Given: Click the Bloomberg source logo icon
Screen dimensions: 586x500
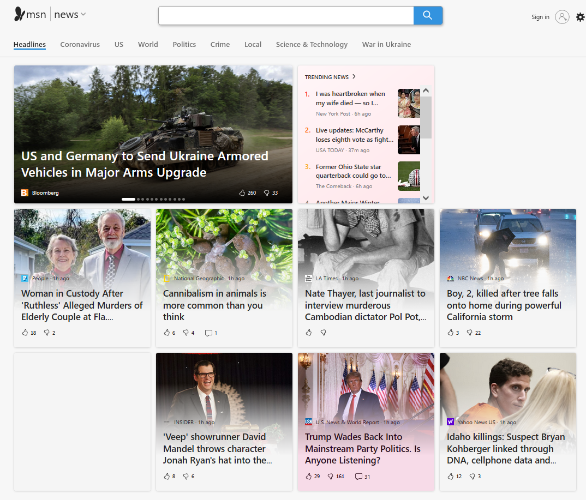Looking at the screenshot, I should click(x=25, y=193).
